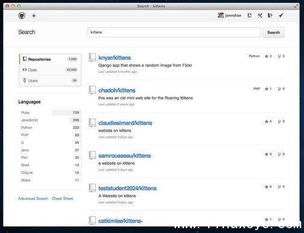
Task: Click the Python language label on knyar/kittens
Action: pyautogui.click(x=255, y=56)
